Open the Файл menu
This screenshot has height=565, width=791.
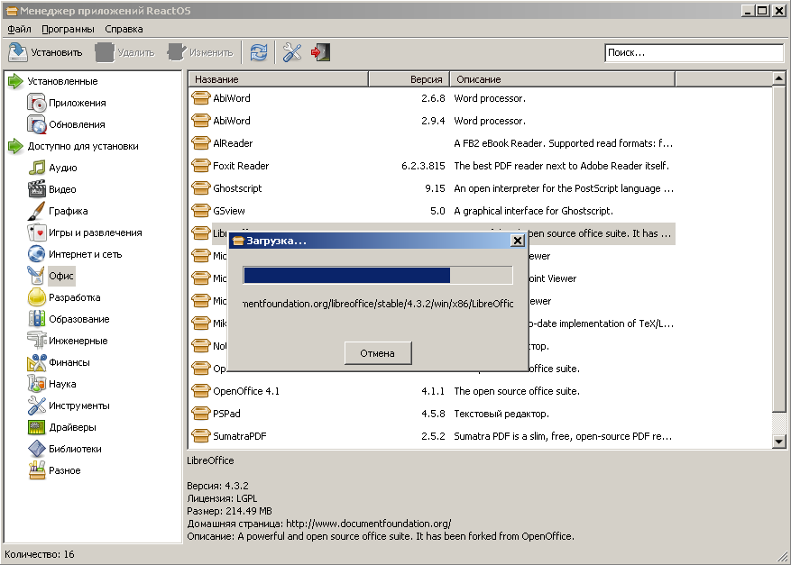[19, 29]
